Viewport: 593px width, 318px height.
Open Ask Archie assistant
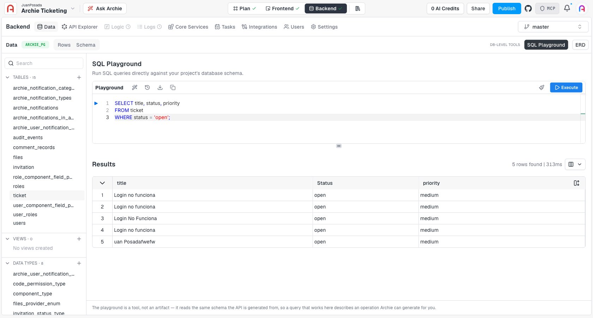click(x=105, y=8)
